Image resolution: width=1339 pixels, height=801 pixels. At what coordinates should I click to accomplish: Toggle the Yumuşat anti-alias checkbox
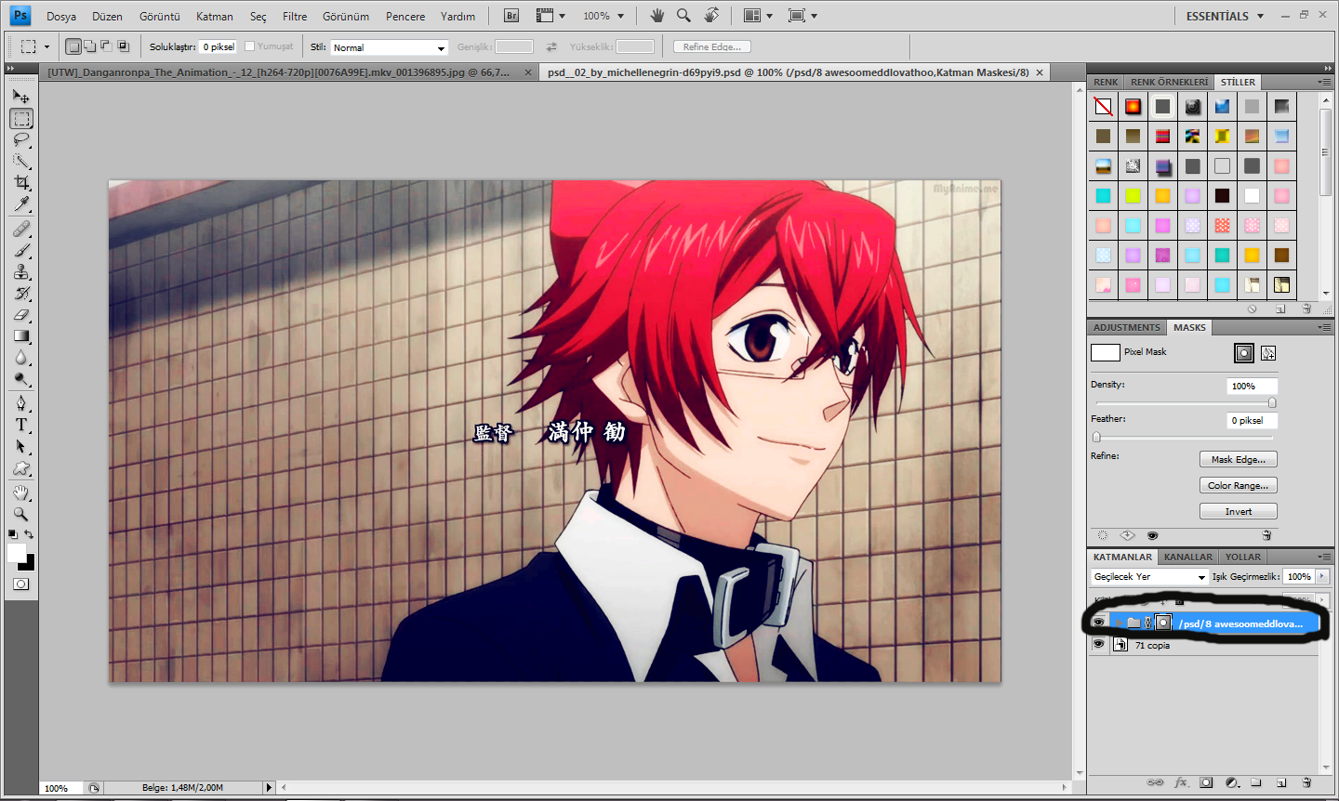[249, 46]
